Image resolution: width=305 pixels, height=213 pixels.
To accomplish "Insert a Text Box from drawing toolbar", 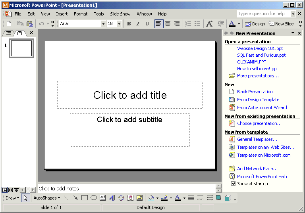I will pos(103,198).
